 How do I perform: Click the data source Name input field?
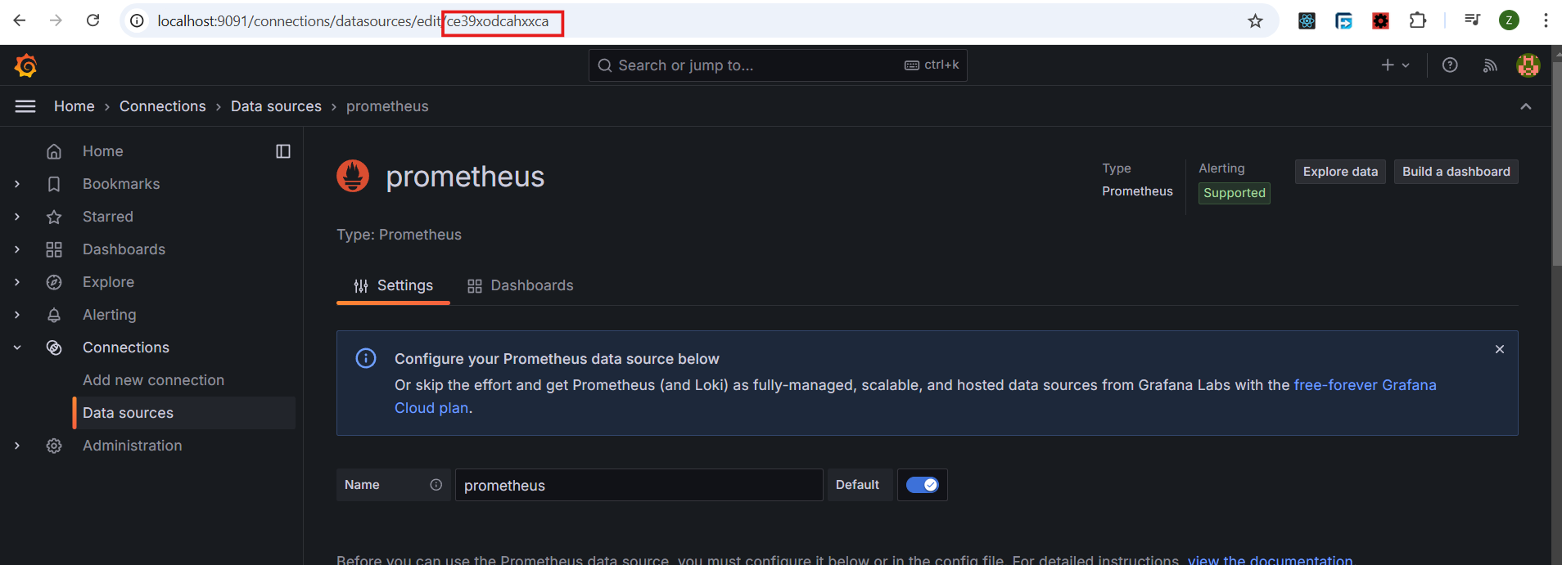click(639, 485)
